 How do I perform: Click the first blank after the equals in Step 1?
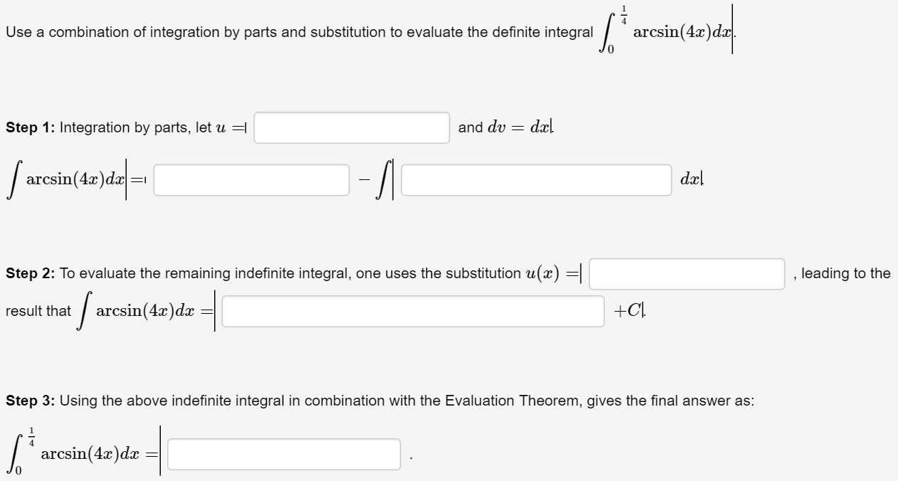tap(250, 180)
